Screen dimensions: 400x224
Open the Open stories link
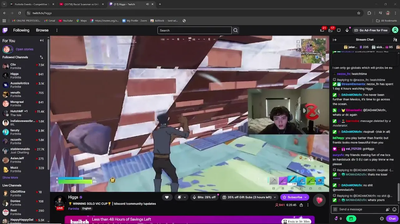coord(24,49)
